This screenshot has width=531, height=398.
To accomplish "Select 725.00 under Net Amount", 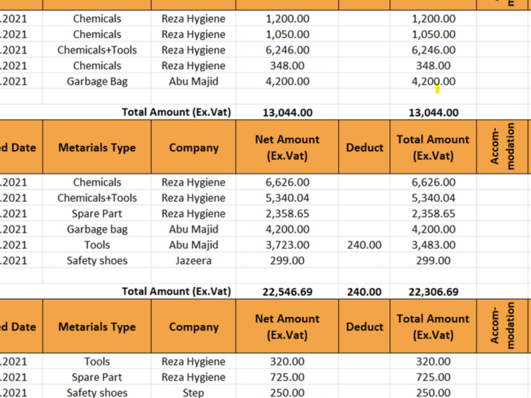I will click(287, 377).
